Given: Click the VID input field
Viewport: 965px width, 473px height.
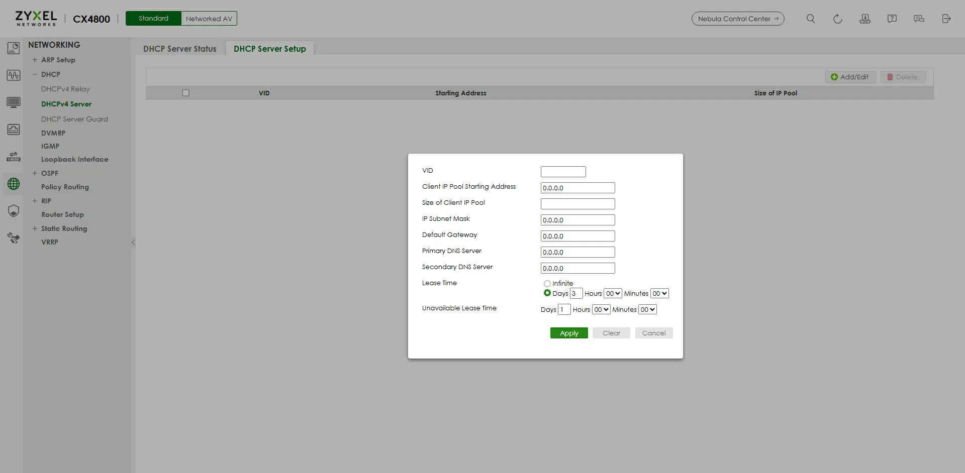Looking at the screenshot, I should [563, 172].
